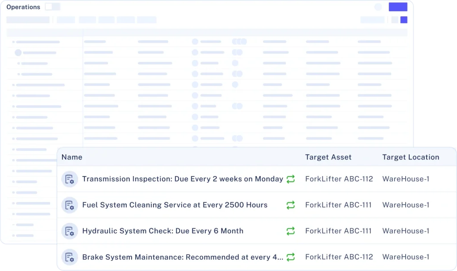Open Hydraulic System Check: Due Every 6 Month

click(x=162, y=231)
